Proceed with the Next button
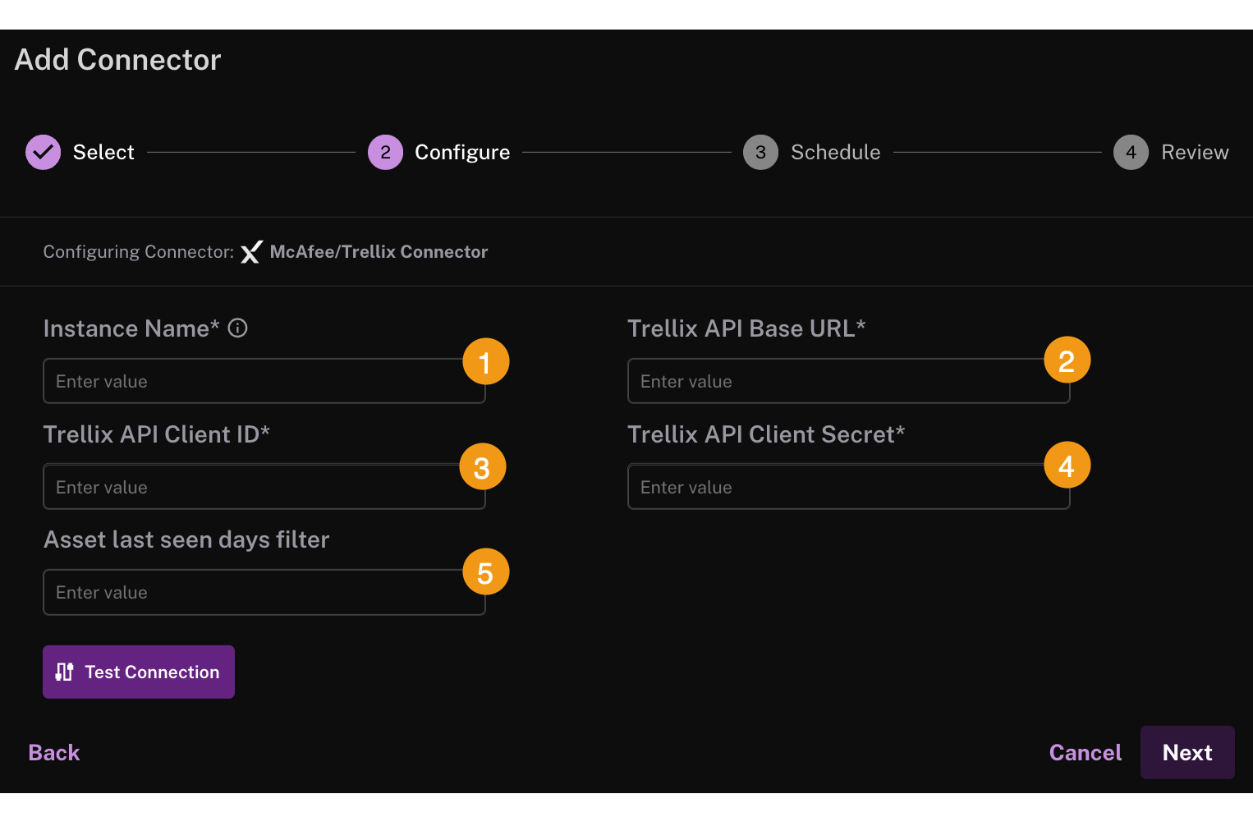Screen dimensions: 1253x826 [1187, 752]
